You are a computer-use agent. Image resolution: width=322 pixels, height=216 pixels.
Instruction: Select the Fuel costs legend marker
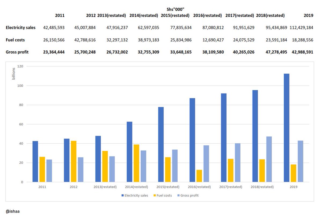pyautogui.click(x=155, y=195)
